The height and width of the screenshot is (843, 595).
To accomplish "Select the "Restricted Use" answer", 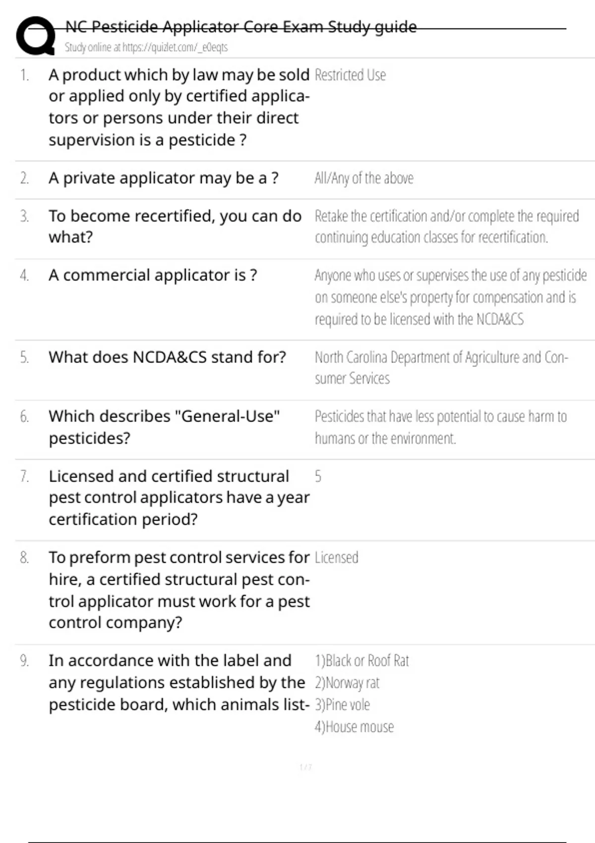I will (x=350, y=75).
